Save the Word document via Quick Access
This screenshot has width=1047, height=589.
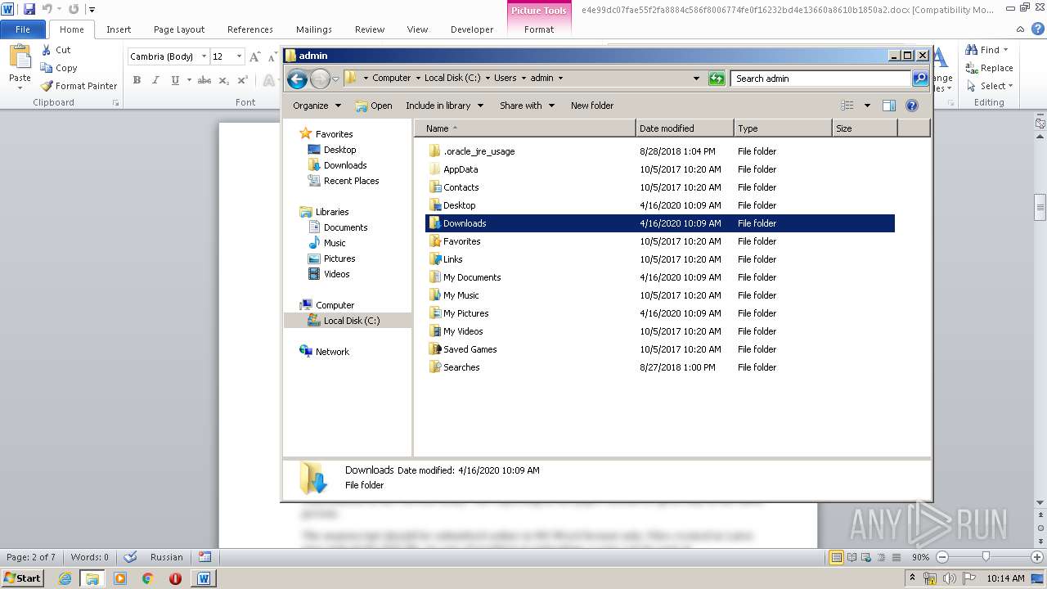[29, 9]
